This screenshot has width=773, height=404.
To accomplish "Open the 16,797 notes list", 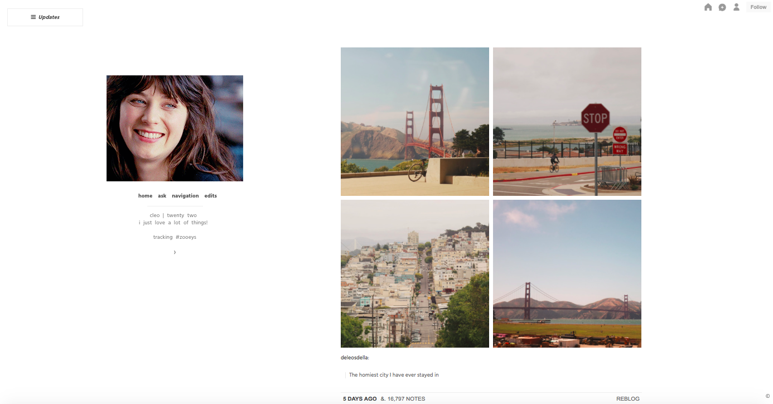I will pos(405,398).
